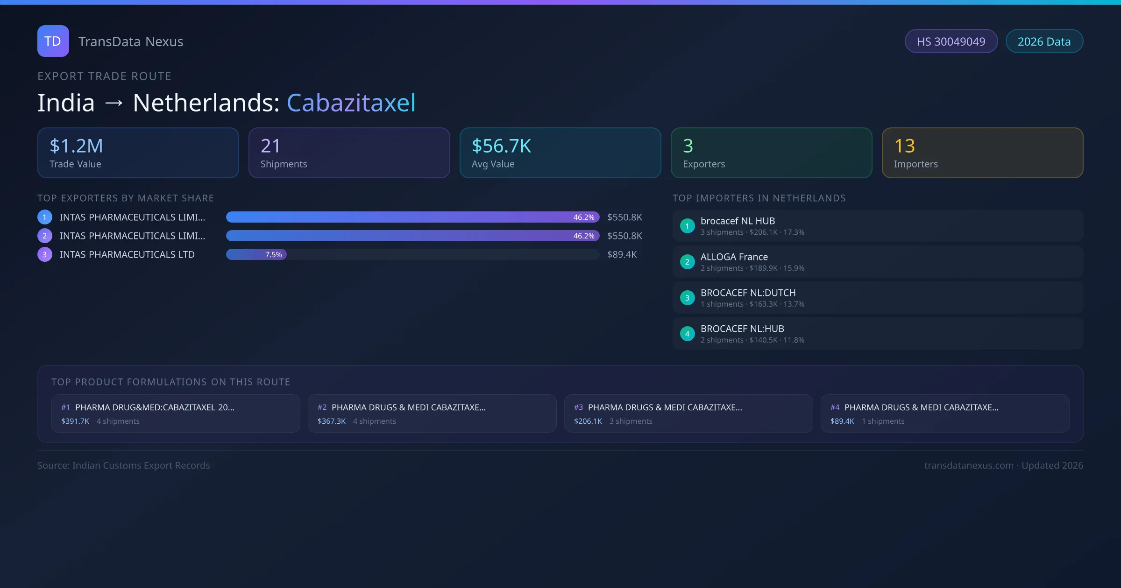
Task: Click rank 3 exporter badge icon
Action: click(x=45, y=254)
